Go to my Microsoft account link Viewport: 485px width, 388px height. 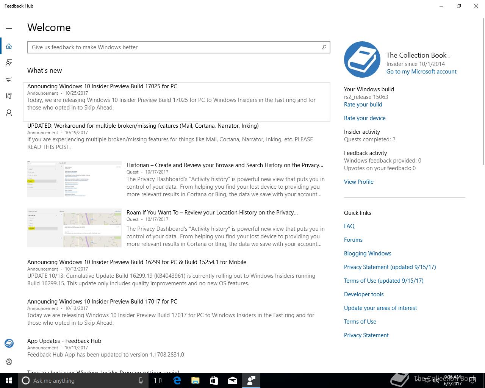click(421, 72)
